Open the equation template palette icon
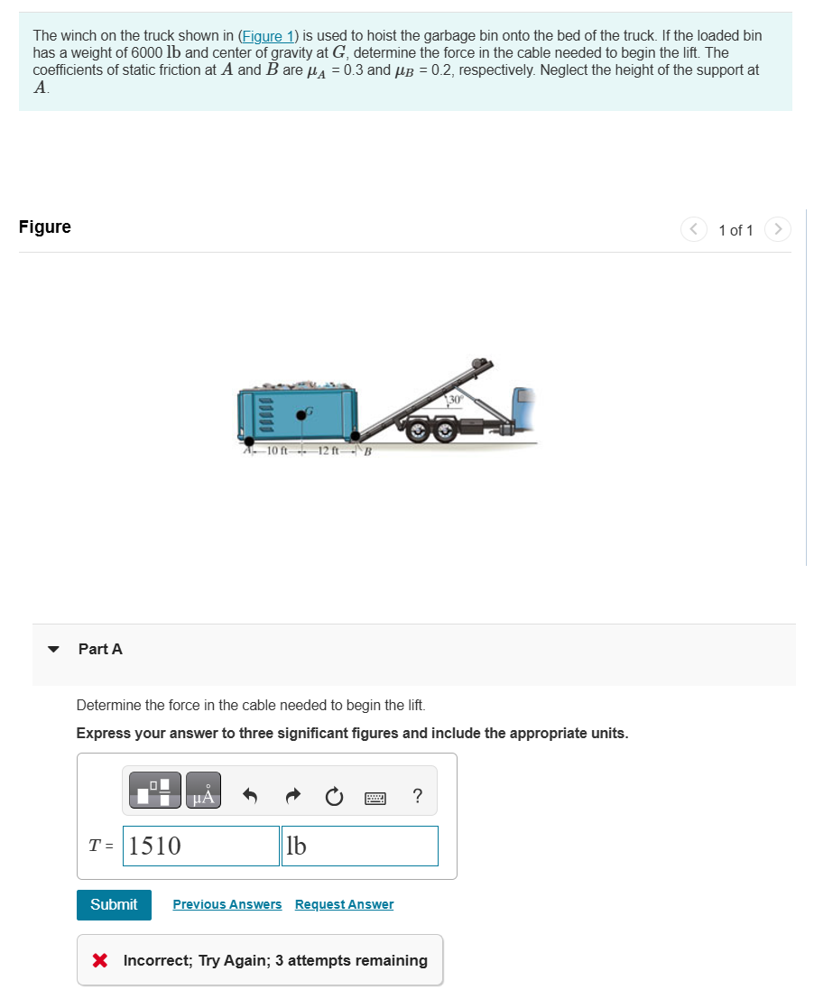This screenshot has height=999, width=814. (153, 791)
